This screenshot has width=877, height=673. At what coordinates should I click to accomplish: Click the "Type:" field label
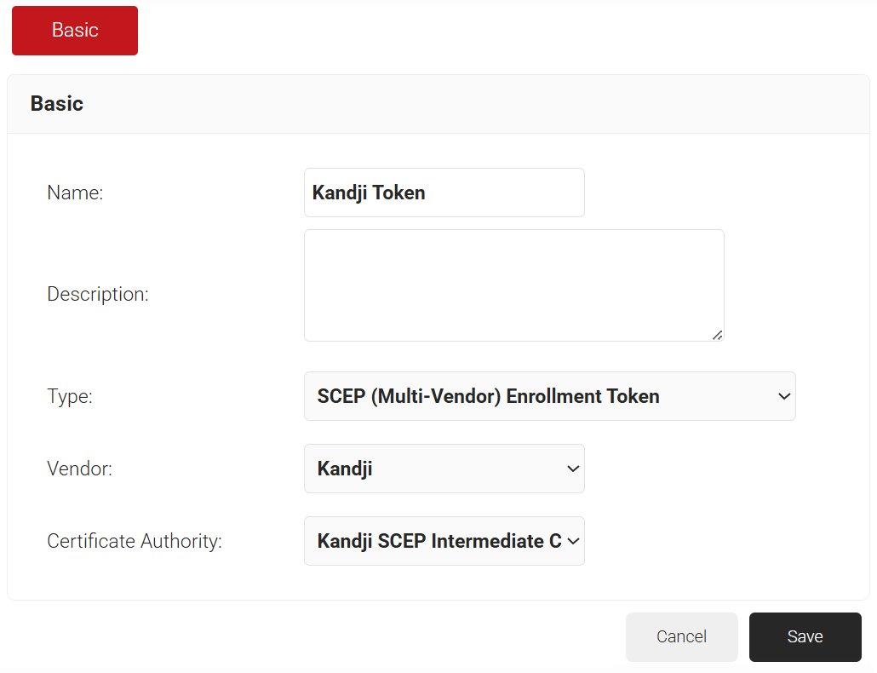(70, 396)
